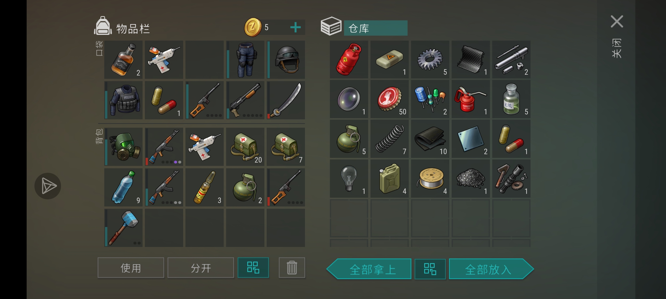Viewport: 666px width, 299px height.
Task: Click 全部拿上 take all button
Action: pos(369,269)
